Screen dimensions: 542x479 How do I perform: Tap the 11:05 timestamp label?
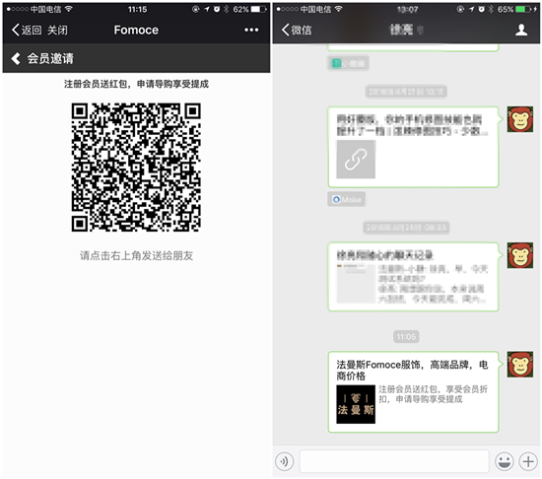coord(406,337)
